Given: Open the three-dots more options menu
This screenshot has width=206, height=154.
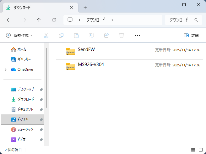Looking at the screenshot, I should (x=137, y=35).
